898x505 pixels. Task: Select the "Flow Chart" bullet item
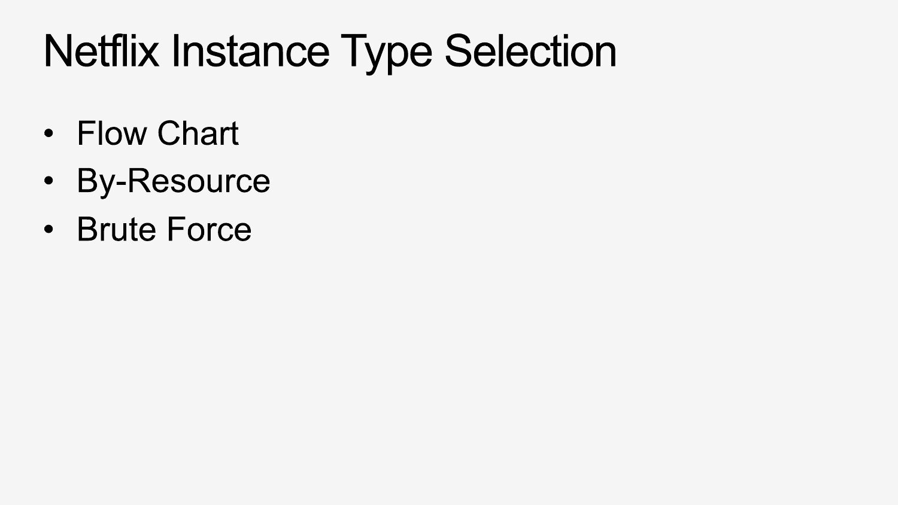point(157,133)
